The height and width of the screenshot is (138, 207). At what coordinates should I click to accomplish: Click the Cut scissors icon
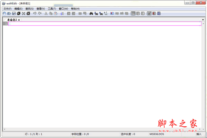click(x=46, y=13)
